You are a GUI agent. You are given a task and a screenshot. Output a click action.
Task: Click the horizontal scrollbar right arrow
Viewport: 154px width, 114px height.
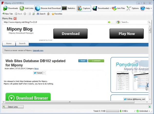[147, 102]
